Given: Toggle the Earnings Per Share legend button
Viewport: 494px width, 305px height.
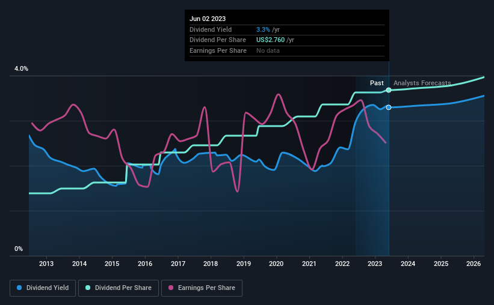Looking at the screenshot, I should tap(202, 288).
